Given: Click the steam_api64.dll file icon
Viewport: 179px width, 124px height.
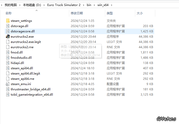Looking at the screenshot, I should 8,68.
